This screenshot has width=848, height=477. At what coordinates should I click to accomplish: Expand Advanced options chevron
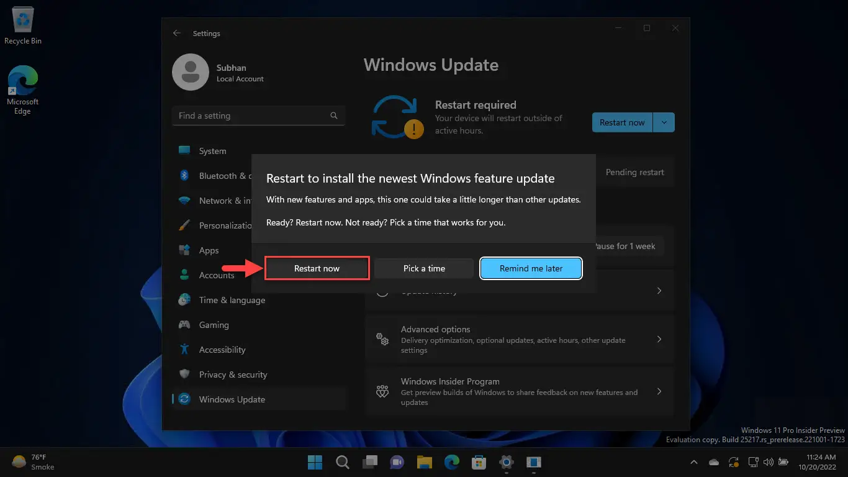tap(659, 340)
